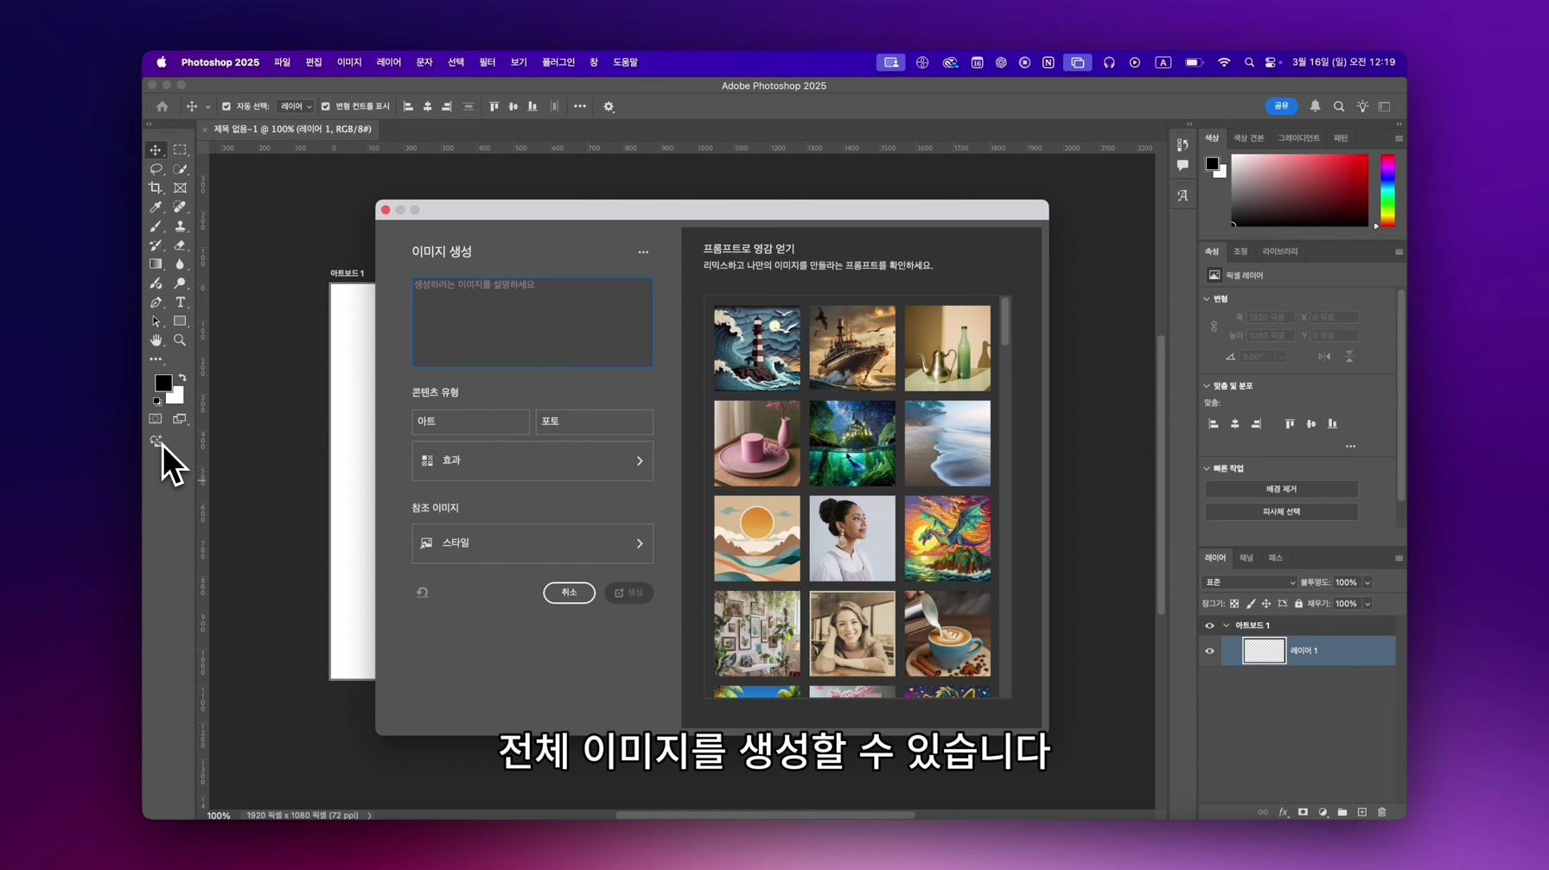
Task: Open 불투명도 percentage dropdown
Action: click(x=1367, y=582)
